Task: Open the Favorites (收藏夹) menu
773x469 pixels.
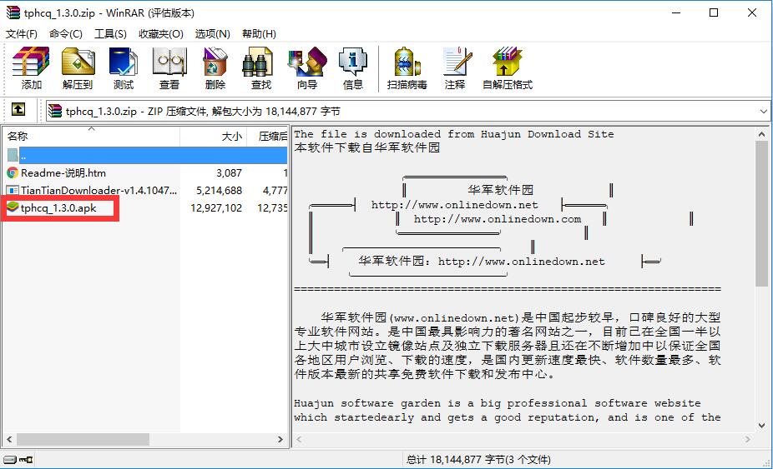Action: tap(161, 34)
